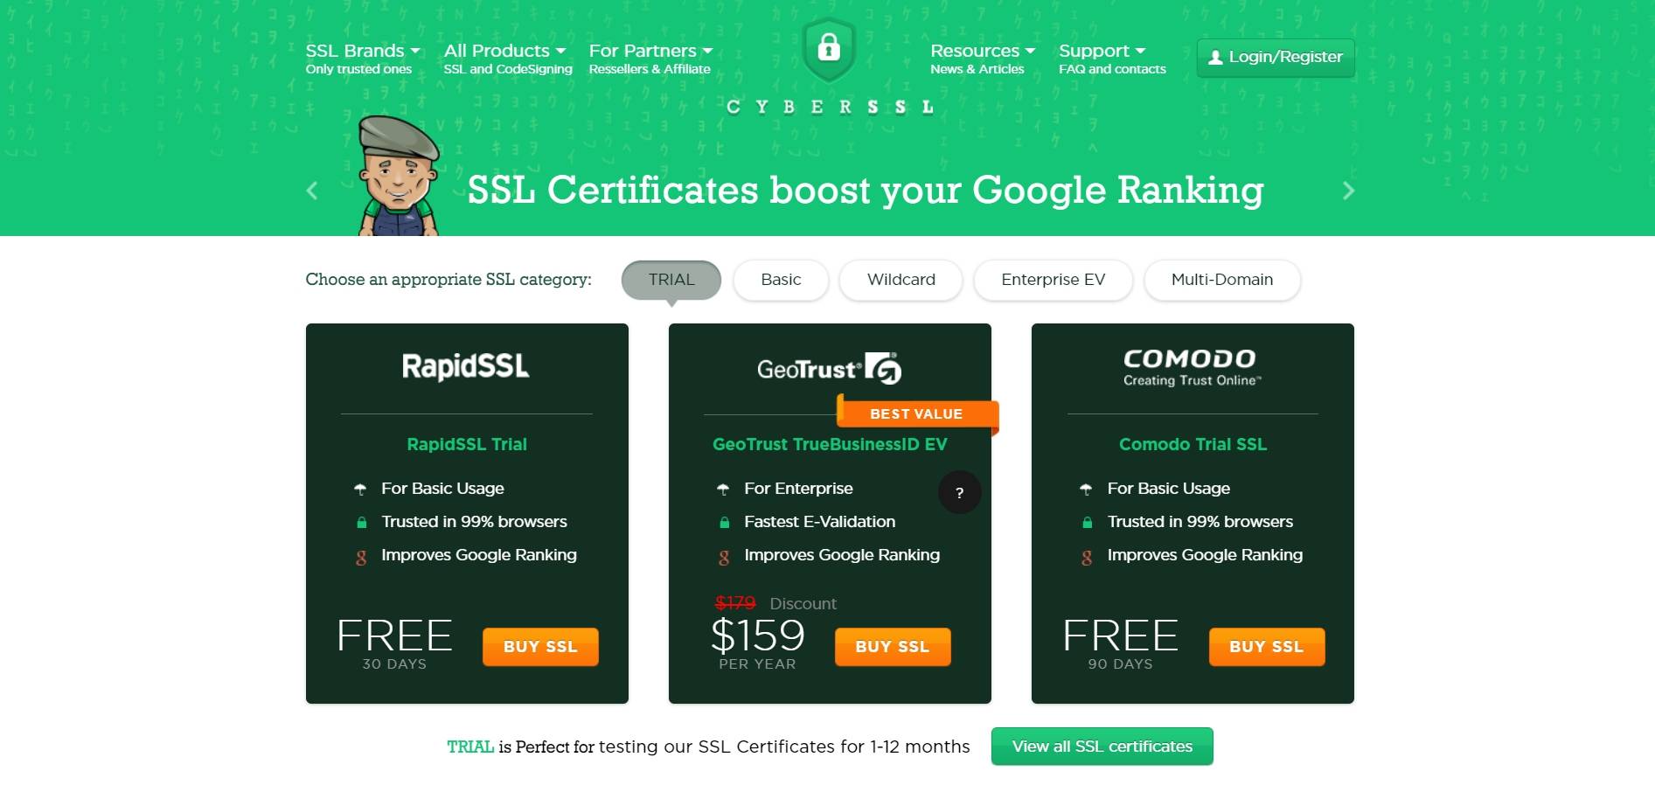Image resolution: width=1655 pixels, height=785 pixels.
Task: Expand the Resources menu
Action: coord(983,58)
